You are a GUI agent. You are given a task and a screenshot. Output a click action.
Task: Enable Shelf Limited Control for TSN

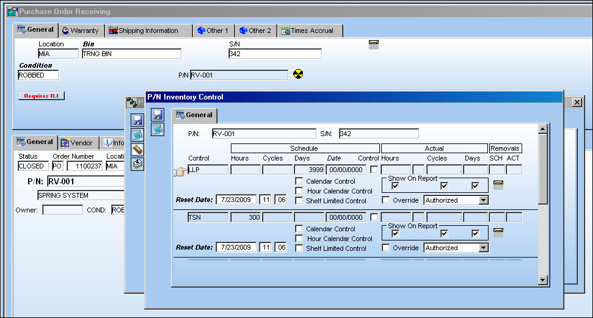tap(299, 248)
